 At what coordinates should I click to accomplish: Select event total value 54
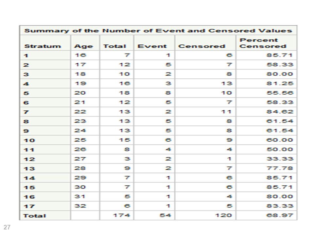pos(165,215)
